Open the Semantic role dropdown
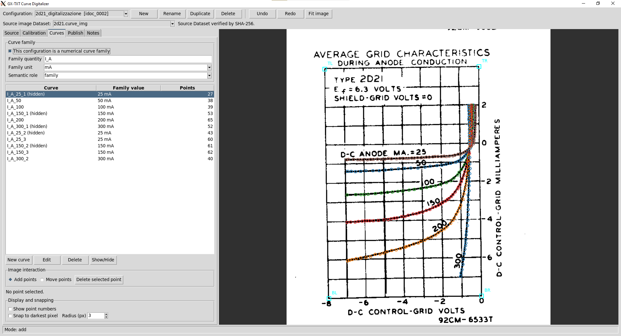 point(209,75)
